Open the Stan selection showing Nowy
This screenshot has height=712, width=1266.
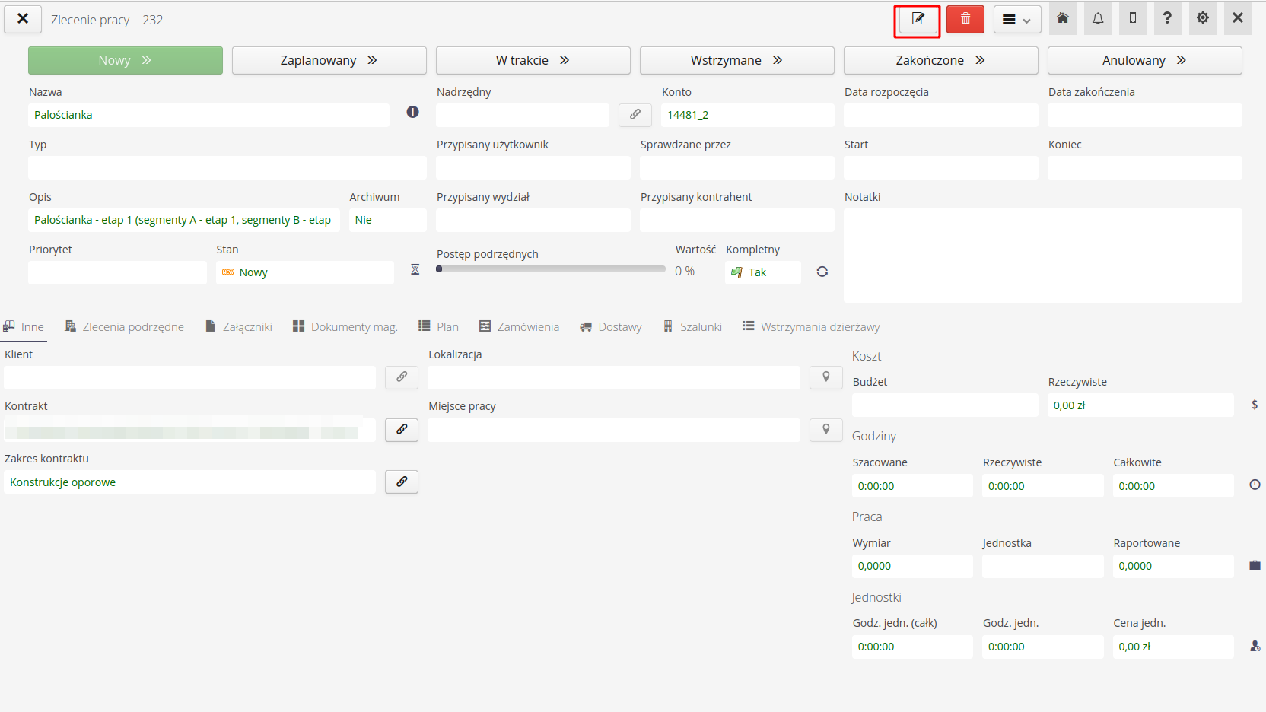(304, 272)
